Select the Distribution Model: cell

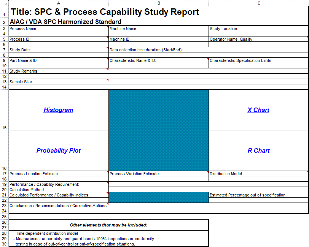pyautogui.click(x=259, y=174)
